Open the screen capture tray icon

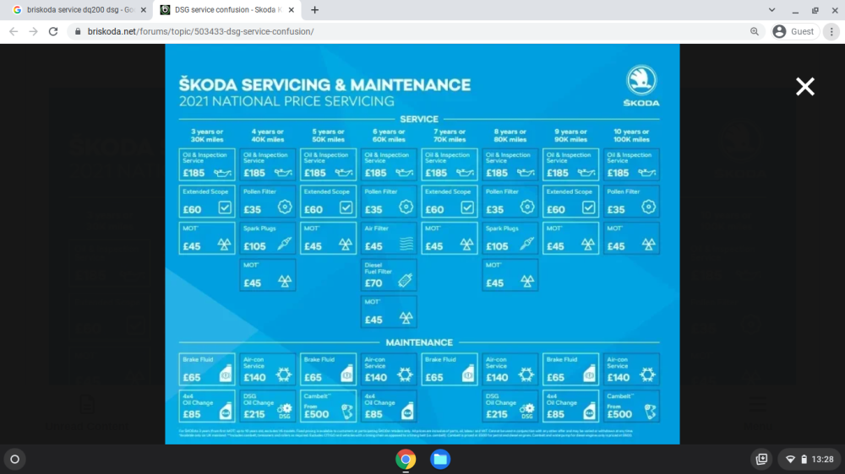[761, 459]
